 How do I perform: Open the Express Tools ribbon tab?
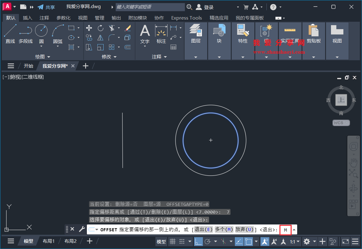click(186, 18)
